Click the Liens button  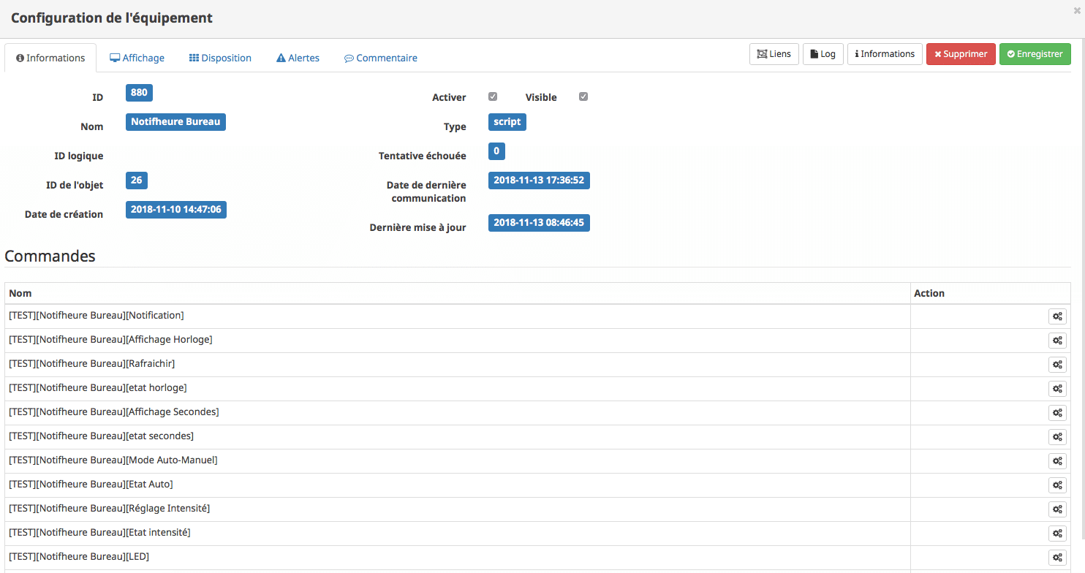click(774, 54)
